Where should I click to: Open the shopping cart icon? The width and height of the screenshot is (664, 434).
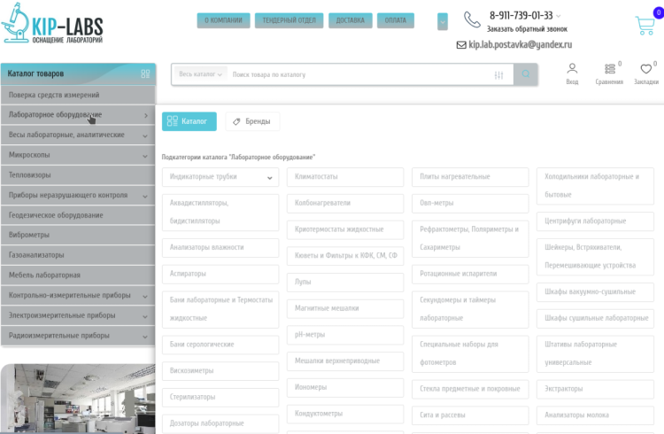[645, 26]
